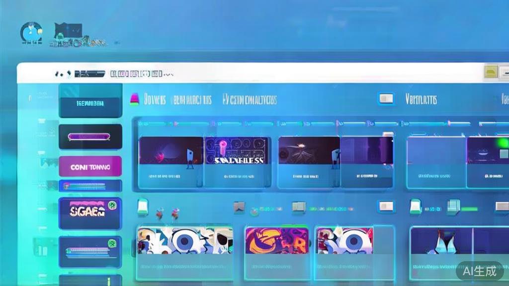509x286 pixels.
Task: Toggle the green badge on the lower sidebar panel
Action: (113, 243)
